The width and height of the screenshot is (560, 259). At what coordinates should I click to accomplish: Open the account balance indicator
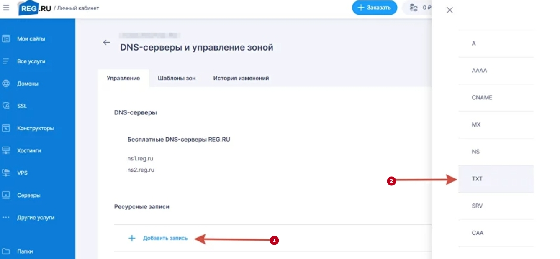(x=417, y=8)
